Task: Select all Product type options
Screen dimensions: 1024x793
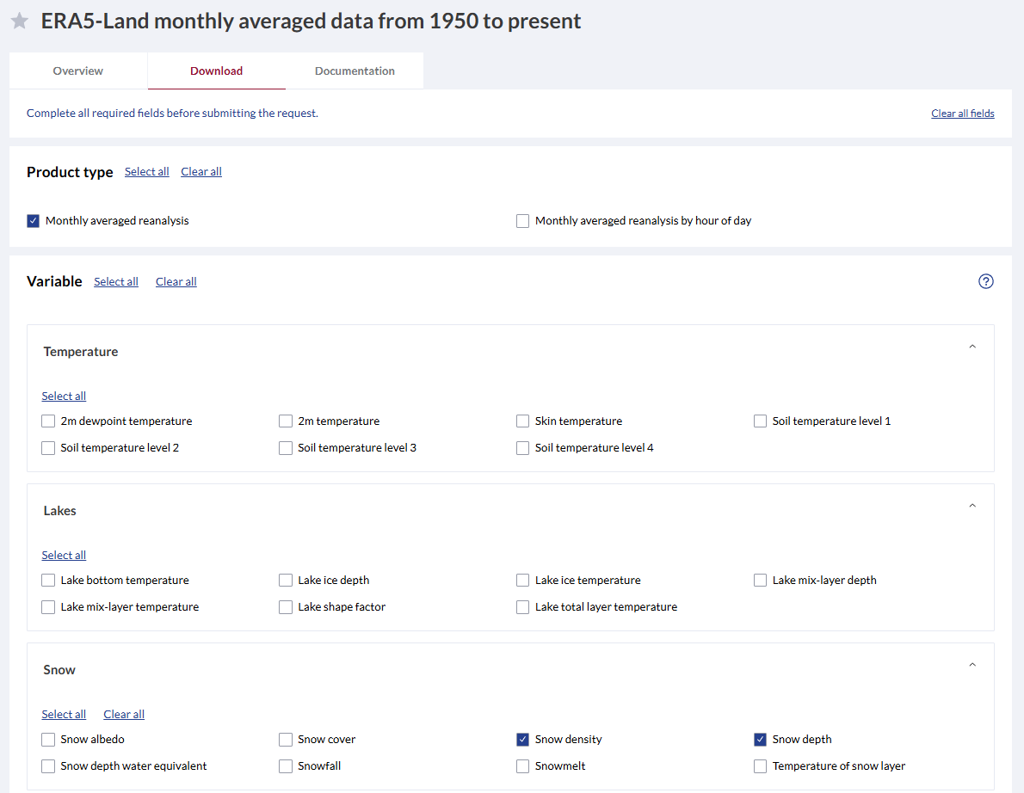Action: (x=147, y=172)
